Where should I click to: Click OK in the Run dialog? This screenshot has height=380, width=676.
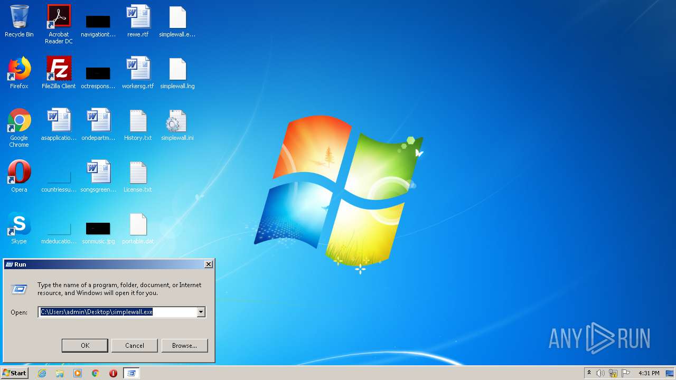pyautogui.click(x=85, y=346)
